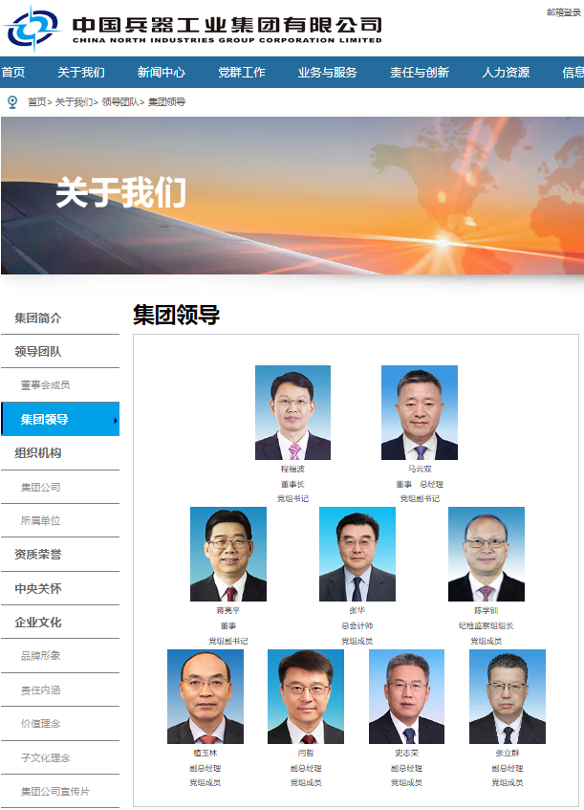The height and width of the screenshot is (810, 584).
Task: Click arrow beside highlighted 集团领导 sidebar item
Action: click(115, 421)
